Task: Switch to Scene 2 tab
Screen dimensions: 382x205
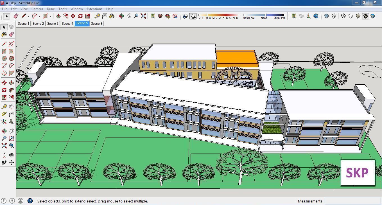Action: [x=38, y=24]
